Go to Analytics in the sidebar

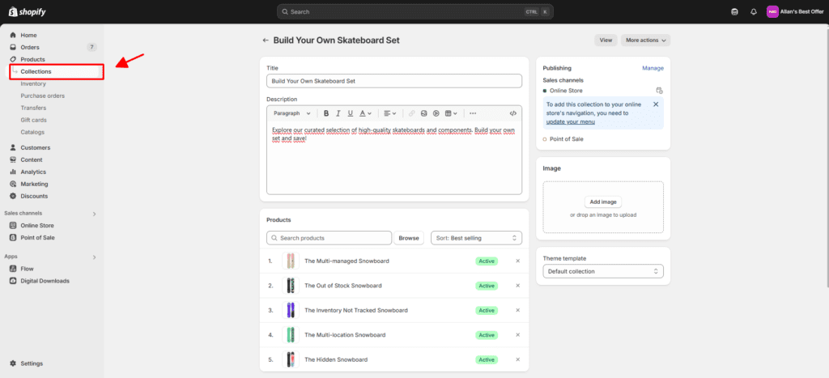33,172
